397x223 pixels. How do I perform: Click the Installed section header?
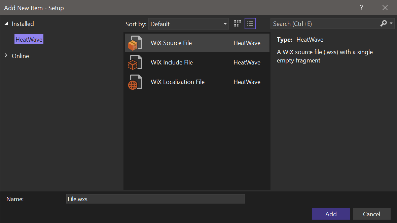point(22,24)
